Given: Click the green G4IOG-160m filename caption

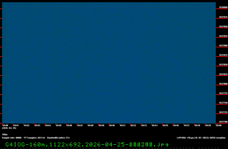Looking at the screenshot, I should pos(87,144).
